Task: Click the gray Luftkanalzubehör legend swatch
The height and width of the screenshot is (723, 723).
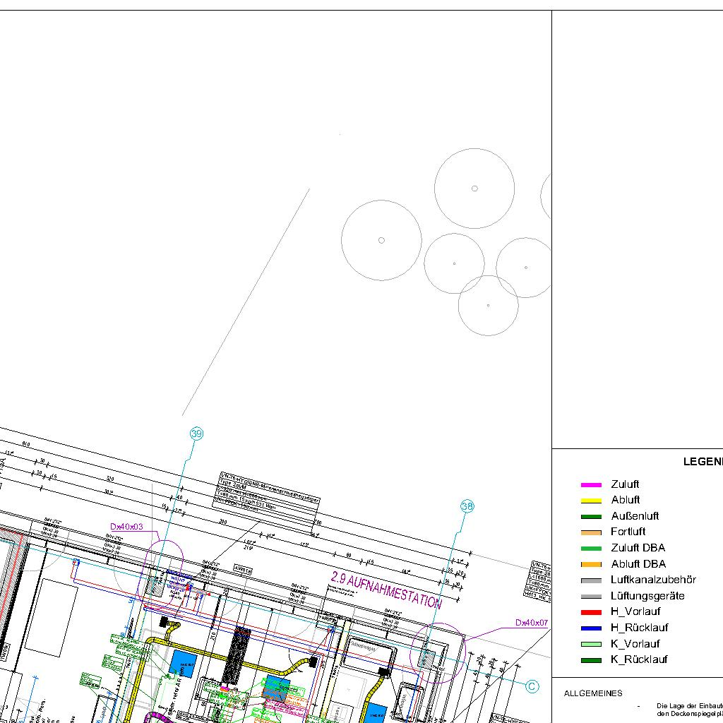Action: coord(590,580)
